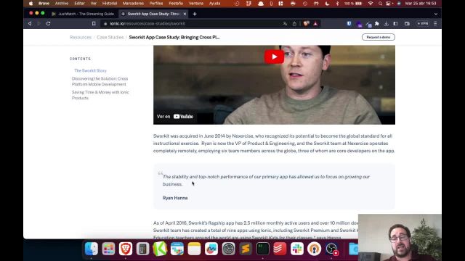Expand the tab search chevron
This screenshot has height=261, width=465.
(436, 14)
